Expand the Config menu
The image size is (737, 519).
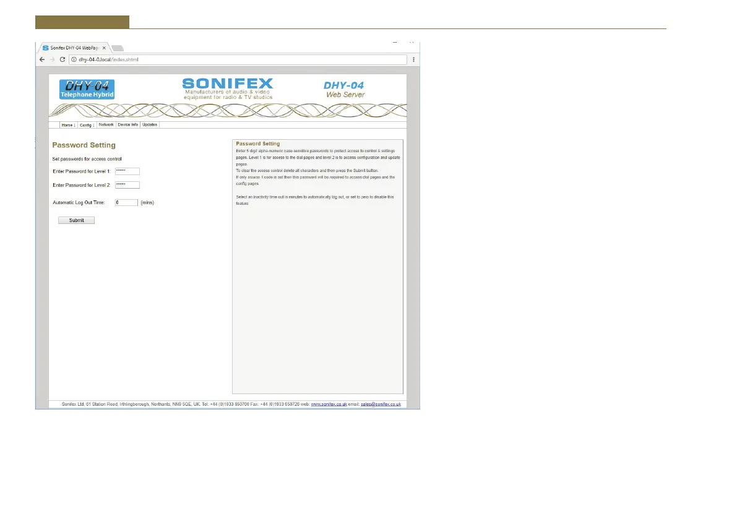pyautogui.click(x=86, y=125)
